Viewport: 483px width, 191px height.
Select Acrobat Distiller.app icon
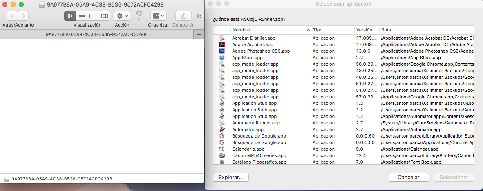222,38
